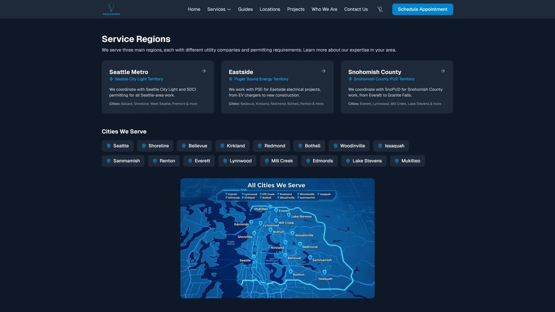
Task: Click the Greenworks lightbulb logo
Action: (111, 9)
